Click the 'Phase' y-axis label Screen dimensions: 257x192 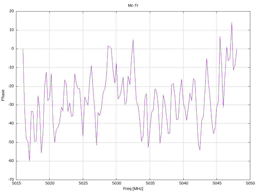coord(3,95)
